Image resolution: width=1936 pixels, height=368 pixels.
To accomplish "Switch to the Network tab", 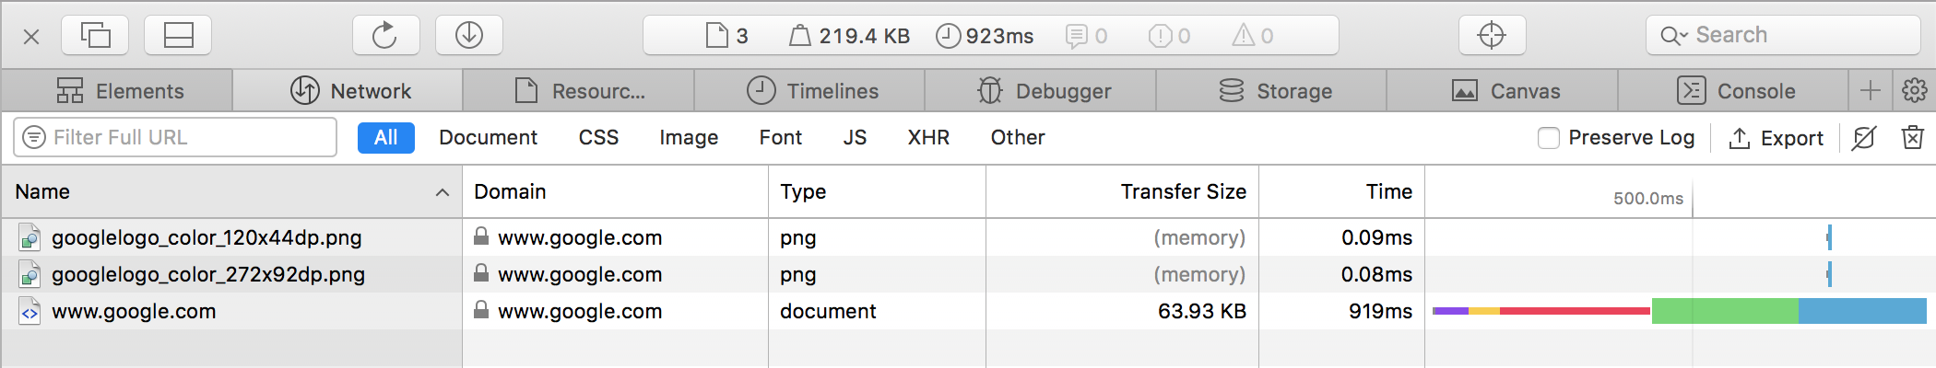I will pyautogui.click(x=348, y=91).
